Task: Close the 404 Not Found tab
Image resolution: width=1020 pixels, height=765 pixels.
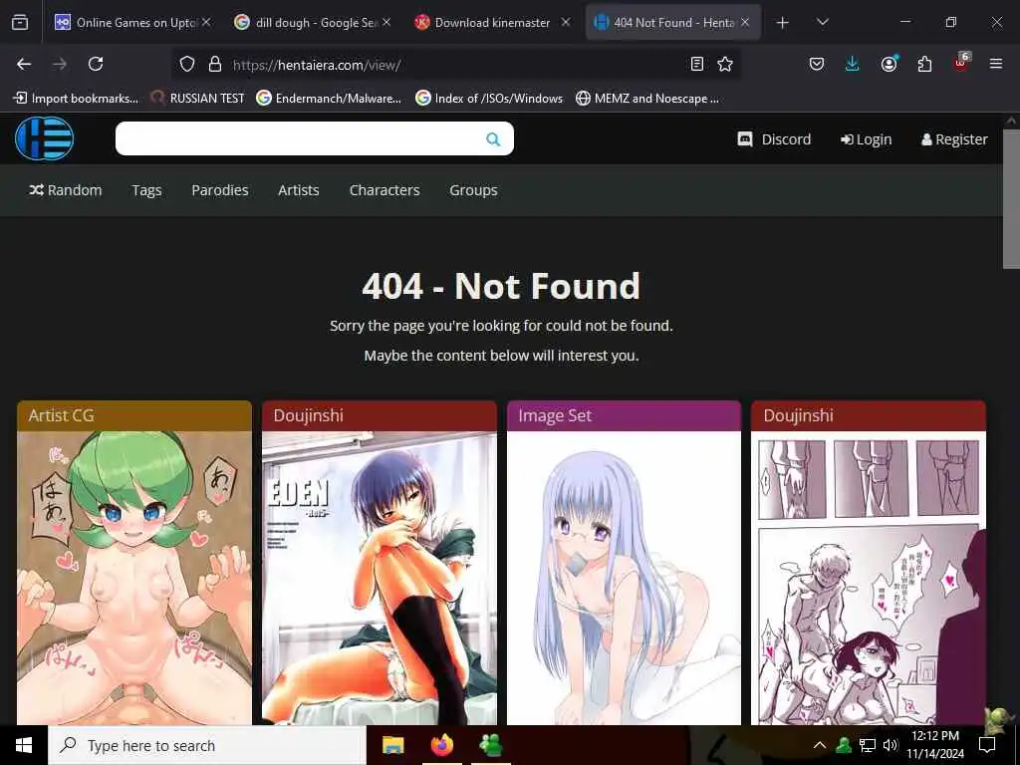Action: pyautogui.click(x=745, y=22)
